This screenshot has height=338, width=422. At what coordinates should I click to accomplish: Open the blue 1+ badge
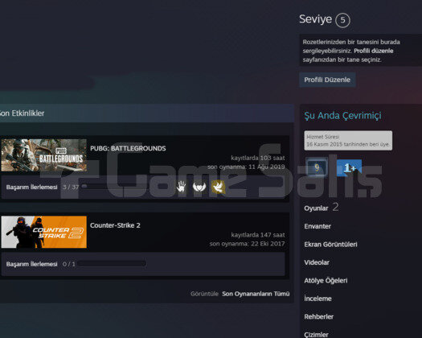click(x=350, y=167)
